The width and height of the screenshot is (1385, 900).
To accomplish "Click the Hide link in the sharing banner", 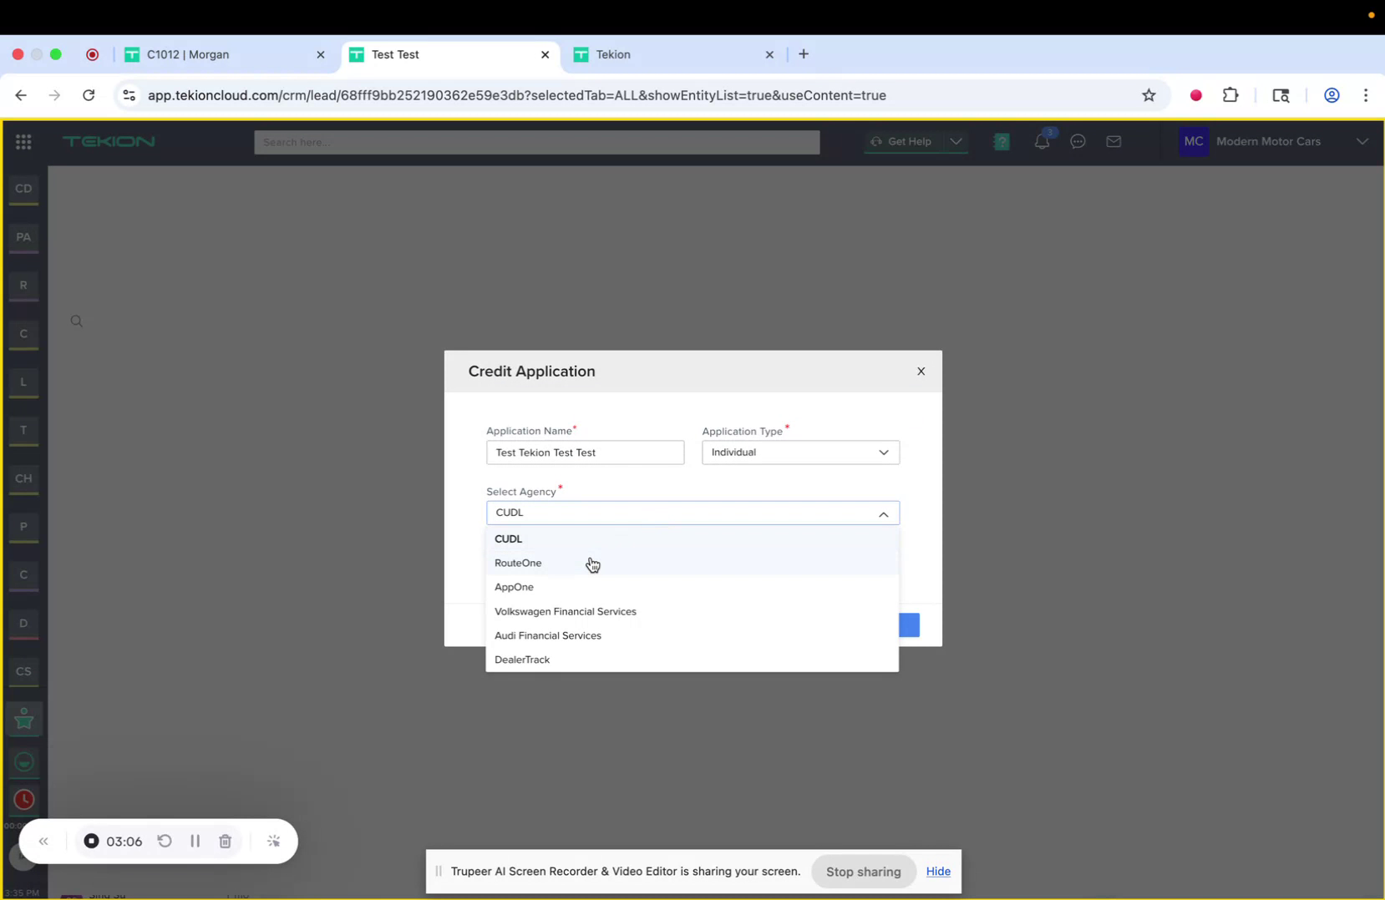I will pyautogui.click(x=937, y=871).
